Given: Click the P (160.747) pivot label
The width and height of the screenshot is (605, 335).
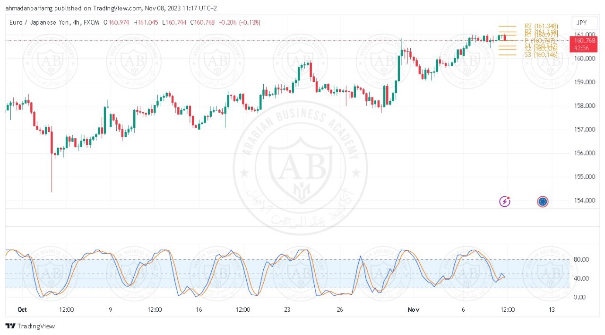Looking at the screenshot, I should tap(542, 41).
